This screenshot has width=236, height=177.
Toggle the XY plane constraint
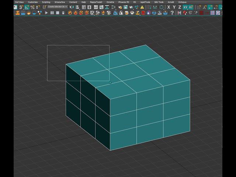[185, 7]
